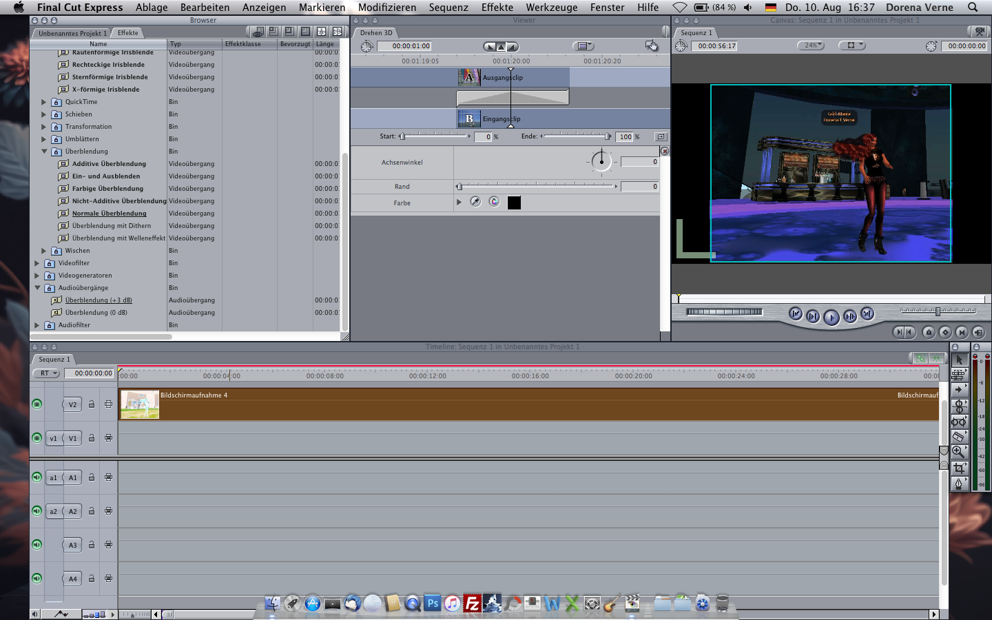Lock video track V1 with the padlock
The width and height of the screenshot is (992, 620).
pos(91,438)
